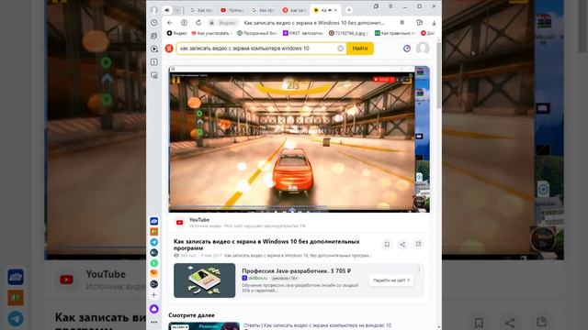Image resolution: width=588 pixels, height=330 pixels.
Task: Open the video play panel in sidebar
Action: click(x=154, y=49)
